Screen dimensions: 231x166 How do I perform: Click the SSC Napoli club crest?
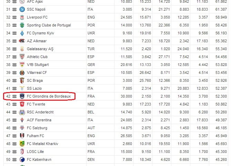click(22, 9)
